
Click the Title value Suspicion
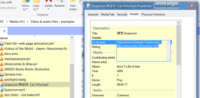click(127, 33)
